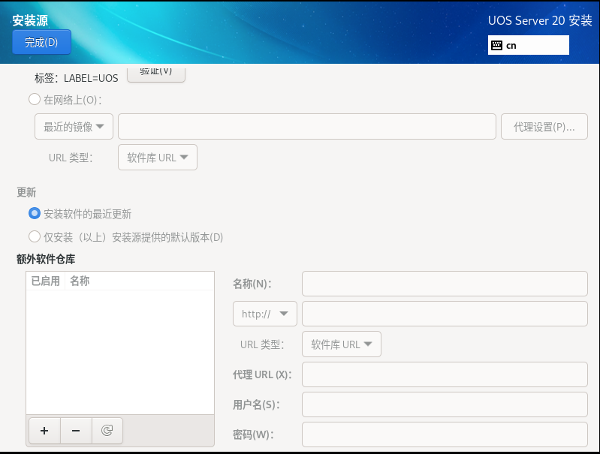Open proxy settings 代理设置(P)...
Screen dimensions: 600x454
point(544,127)
